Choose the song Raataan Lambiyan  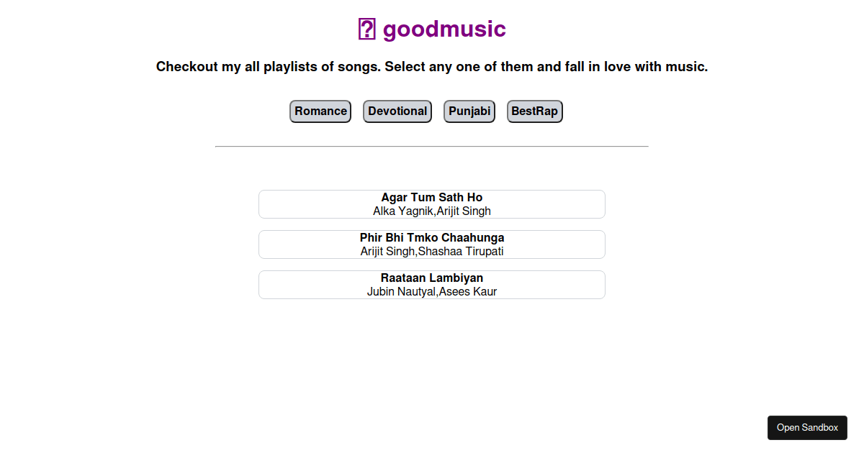[x=431, y=284]
